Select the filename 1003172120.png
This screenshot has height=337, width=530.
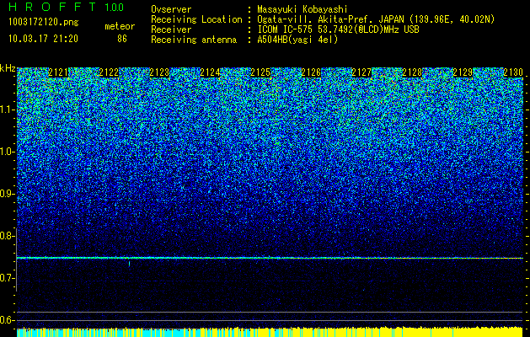coord(44,23)
